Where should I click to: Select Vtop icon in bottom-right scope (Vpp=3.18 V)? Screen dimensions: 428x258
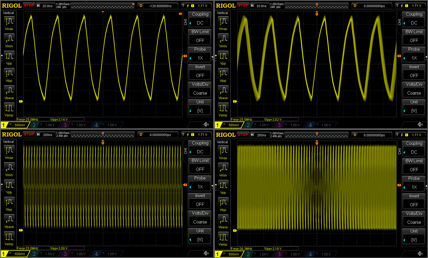(223, 202)
